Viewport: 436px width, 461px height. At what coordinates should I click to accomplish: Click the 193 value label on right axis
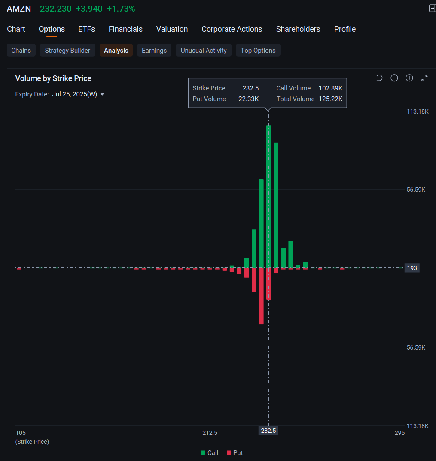point(412,268)
